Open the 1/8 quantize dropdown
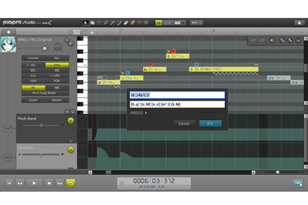This screenshot has width=308, height=205. pos(174,23)
